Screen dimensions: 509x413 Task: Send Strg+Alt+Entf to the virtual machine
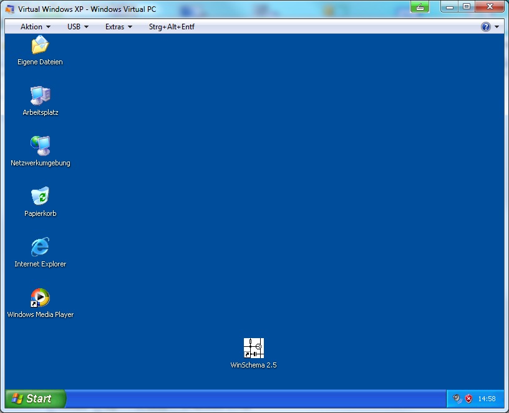(172, 27)
